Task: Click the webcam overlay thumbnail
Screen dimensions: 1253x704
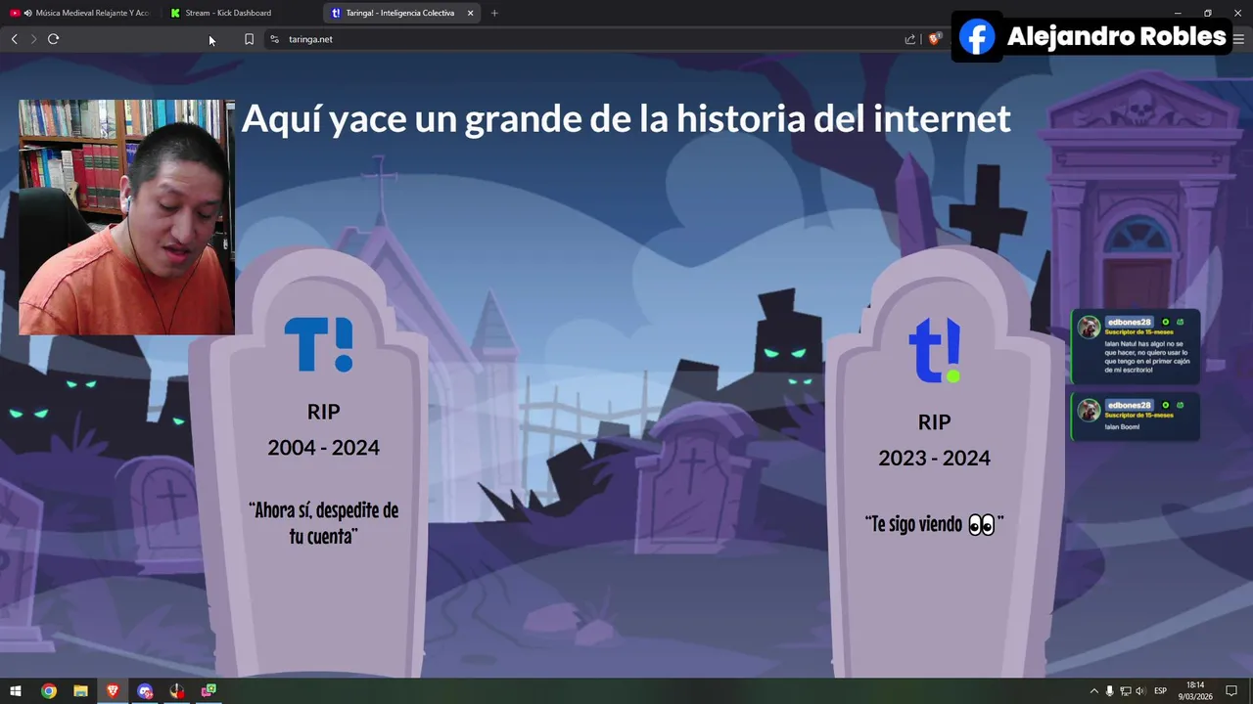Action: 126,217
